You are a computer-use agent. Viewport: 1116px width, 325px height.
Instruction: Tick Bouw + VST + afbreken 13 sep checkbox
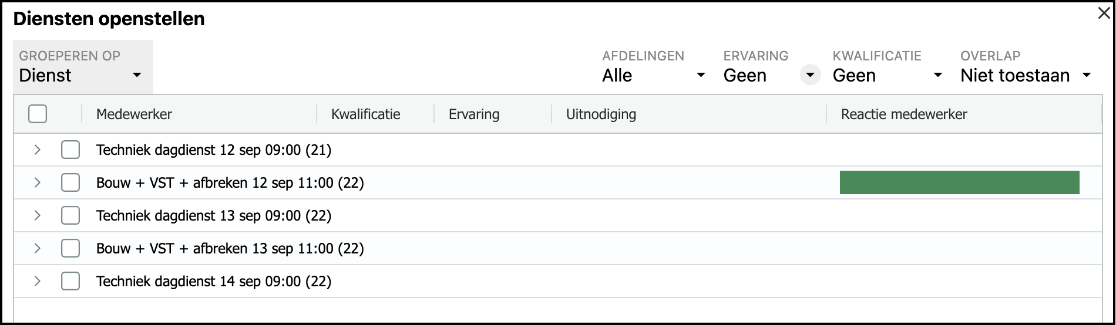point(70,248)
